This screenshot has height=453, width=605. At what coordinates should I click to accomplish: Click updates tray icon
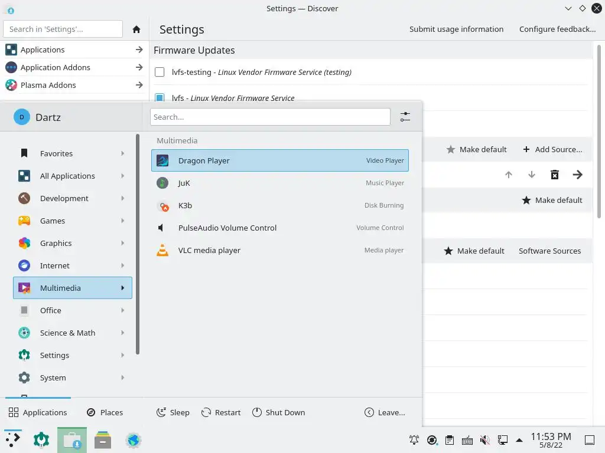click(x=432, y=440)
